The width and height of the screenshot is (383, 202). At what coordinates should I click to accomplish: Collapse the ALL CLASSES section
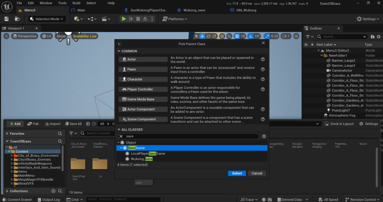119,130
